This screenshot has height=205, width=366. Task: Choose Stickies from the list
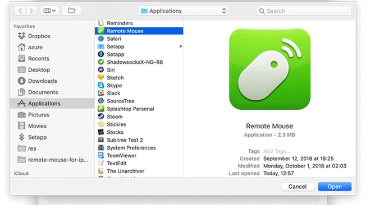pyautogui.click(x=139, y=124)
